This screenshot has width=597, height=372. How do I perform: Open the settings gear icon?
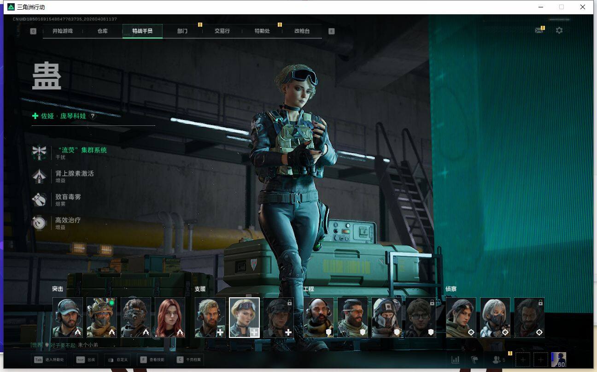pos(559,30)
